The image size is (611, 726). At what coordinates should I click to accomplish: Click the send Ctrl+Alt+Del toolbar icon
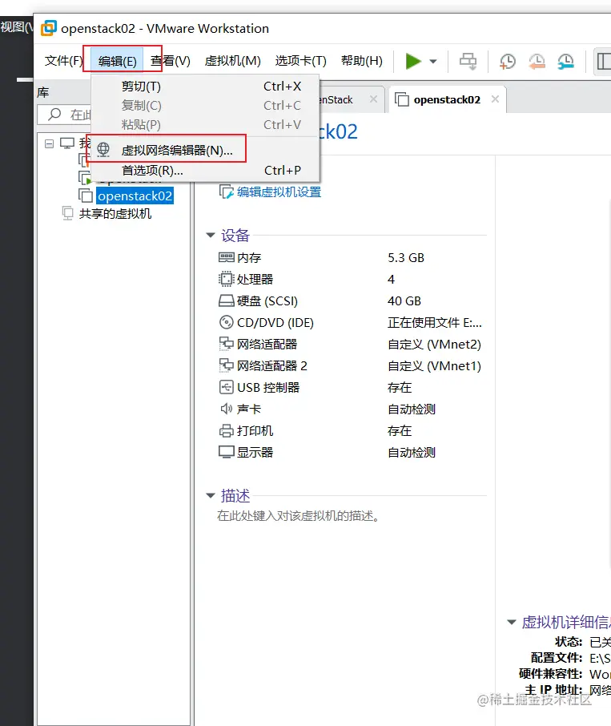pyautogui.click(x=468, y=61)
